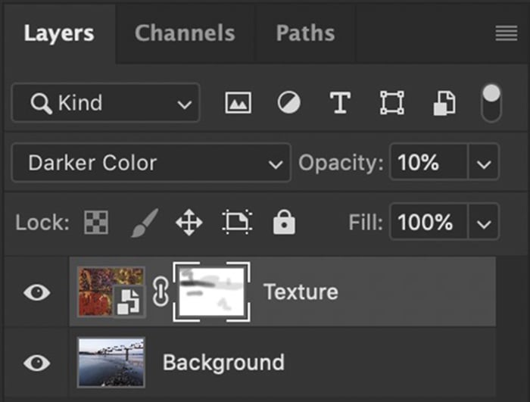Filter for shape layers
530x402 pixels.
click(x=392, y=102)
